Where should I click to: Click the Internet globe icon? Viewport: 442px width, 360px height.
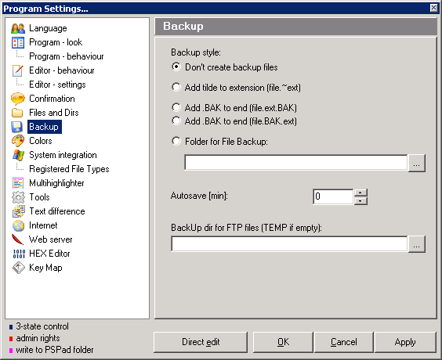tap(18, 225)
